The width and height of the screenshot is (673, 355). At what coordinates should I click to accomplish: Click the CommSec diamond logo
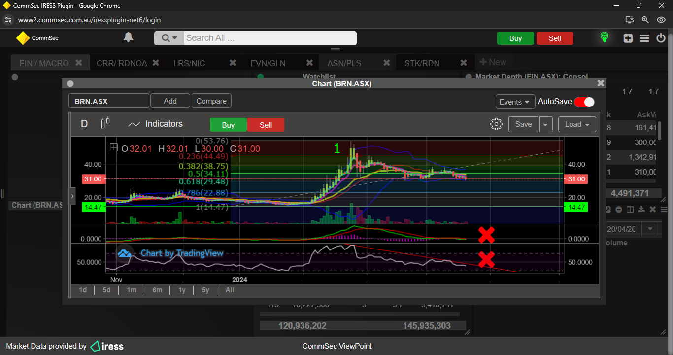pos(23,38)
